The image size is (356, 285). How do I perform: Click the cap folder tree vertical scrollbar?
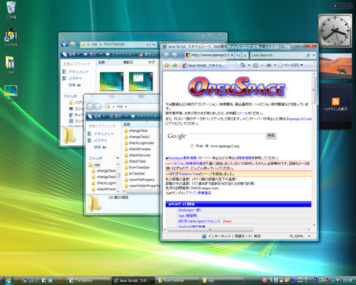[x=117, y=175]
